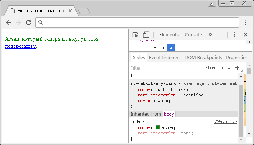The width and height of the screenshot is (254, 145).
Task: Toggle the device toolbar icon
Action: click(146, 35)
